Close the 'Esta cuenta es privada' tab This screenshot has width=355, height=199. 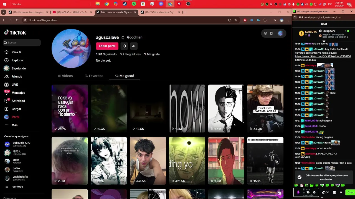pos(135,12)
